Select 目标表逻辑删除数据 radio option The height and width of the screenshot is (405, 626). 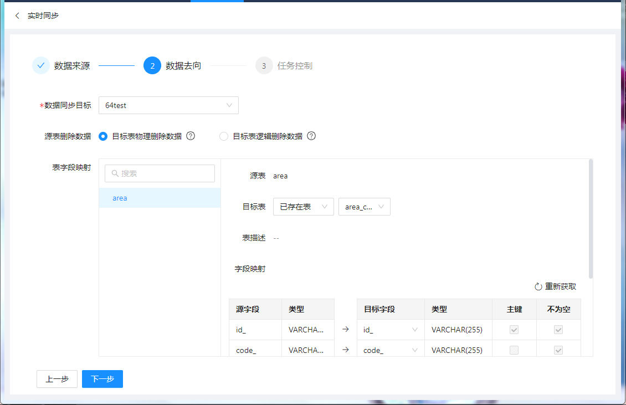click(x=224, y=136)
